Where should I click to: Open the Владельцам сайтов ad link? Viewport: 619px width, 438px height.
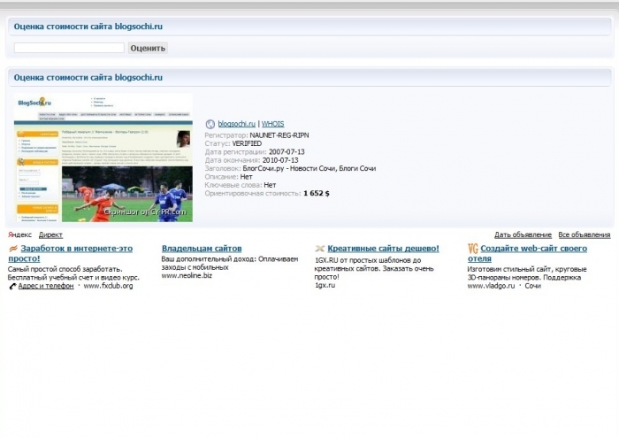coord(201,250)
